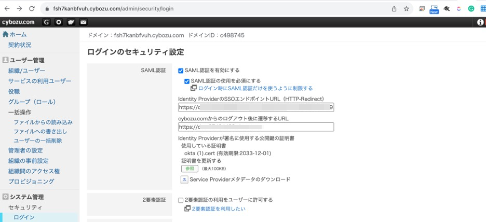486x222 pixels.
Task: Enable "2要素認証の利用をユーザーに許可する" checkbox
Action: [181, 200]
